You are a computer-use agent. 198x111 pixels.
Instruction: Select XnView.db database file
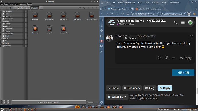coord(63,28)
